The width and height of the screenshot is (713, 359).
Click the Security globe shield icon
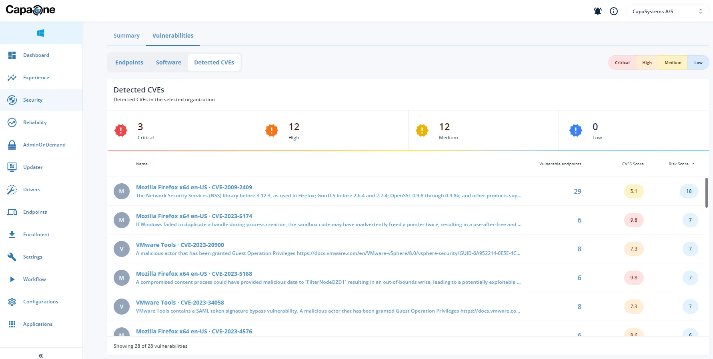click(x=12, y=100)
